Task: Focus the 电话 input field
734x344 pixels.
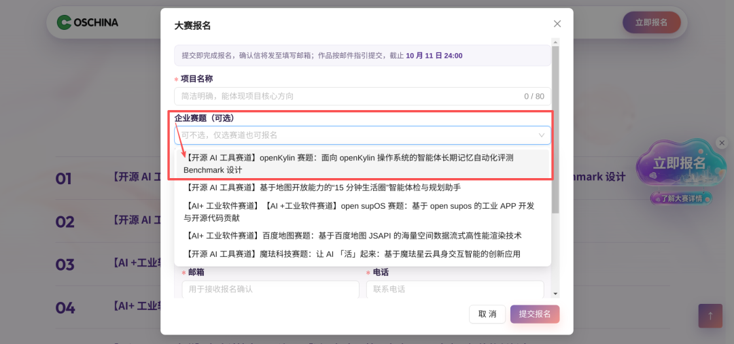Action: [x=455, y=289]
